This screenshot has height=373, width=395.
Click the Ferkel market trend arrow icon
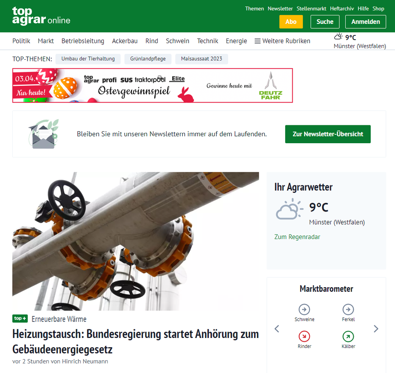coord(348,309)
